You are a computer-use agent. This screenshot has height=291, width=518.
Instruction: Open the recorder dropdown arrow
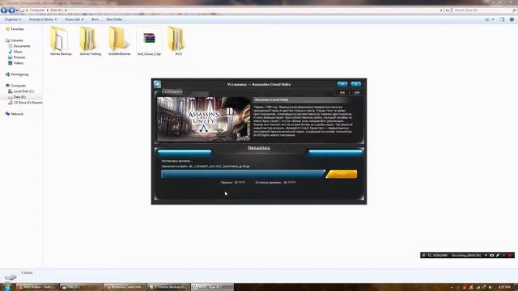(x=486, y=255)
